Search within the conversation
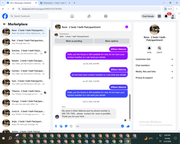Viewport: 180px width, 144px height. (x=159, y=48)
